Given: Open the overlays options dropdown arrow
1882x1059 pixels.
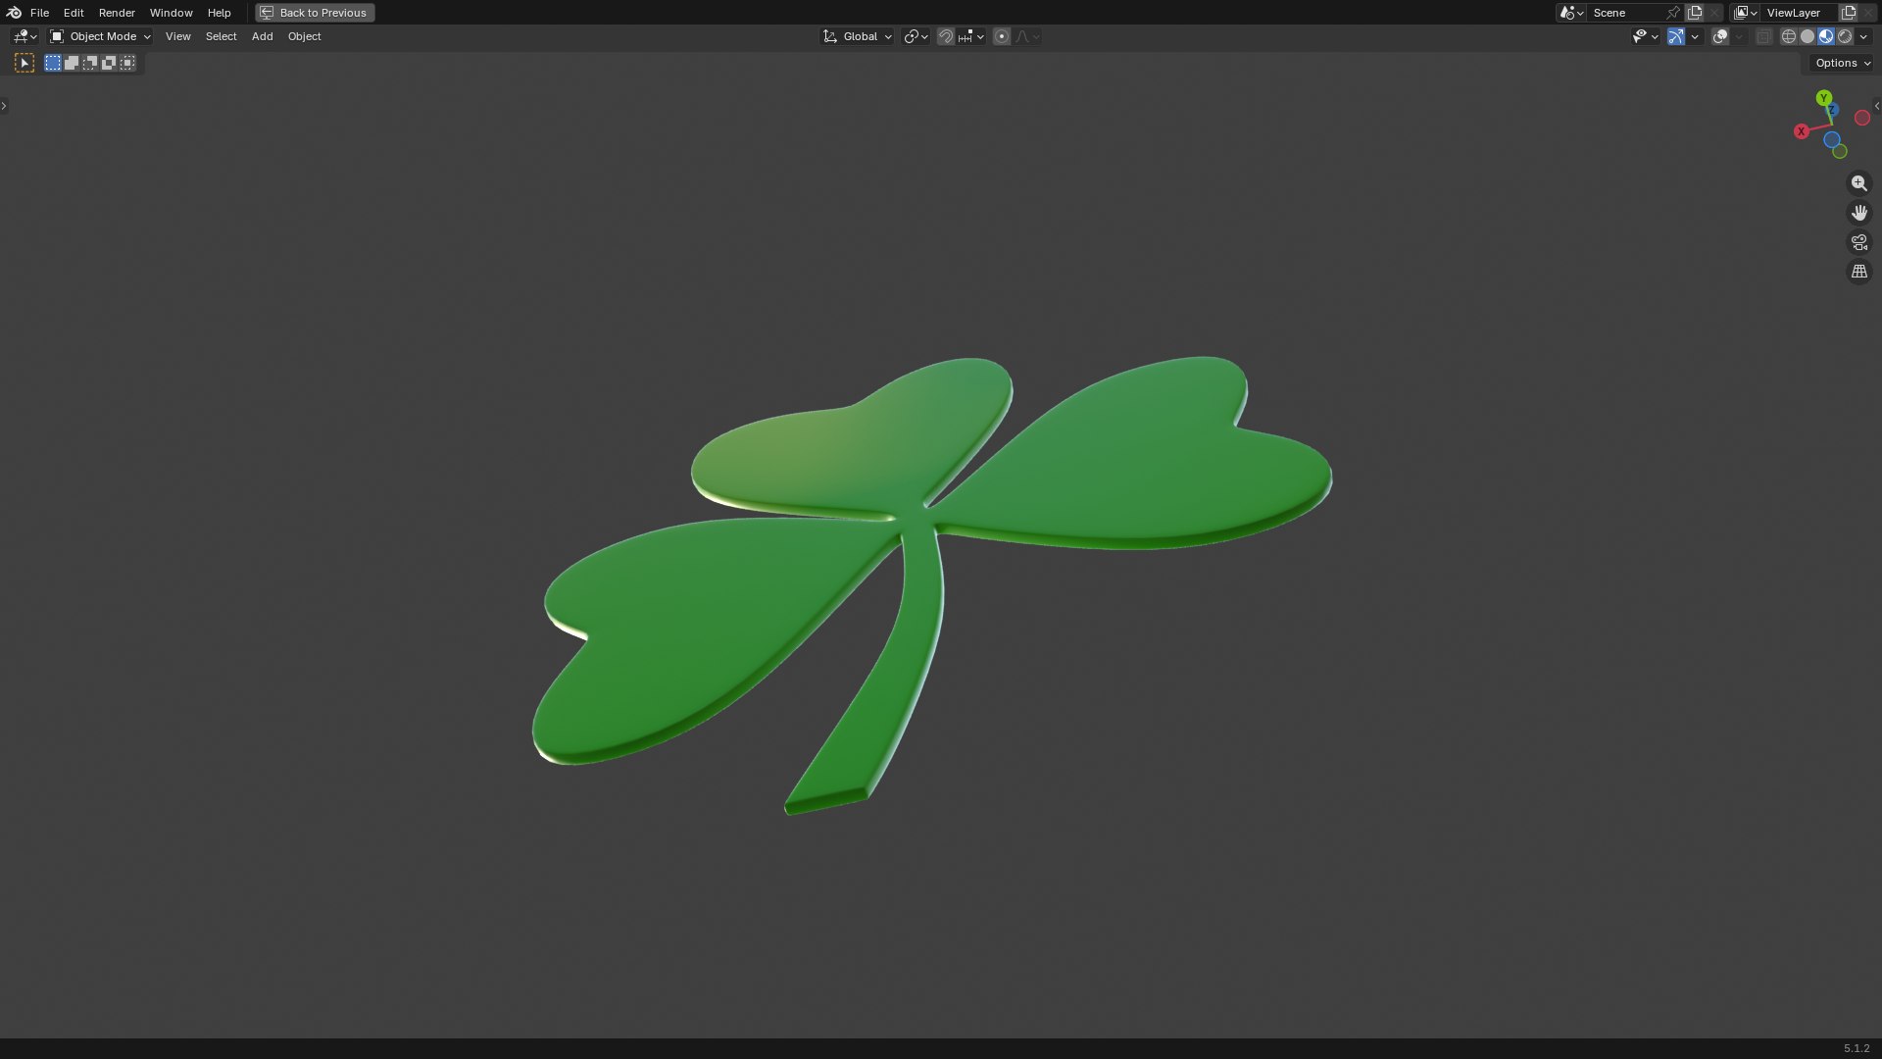Looking at the screenshot, I should click(x=1739, y=36).
